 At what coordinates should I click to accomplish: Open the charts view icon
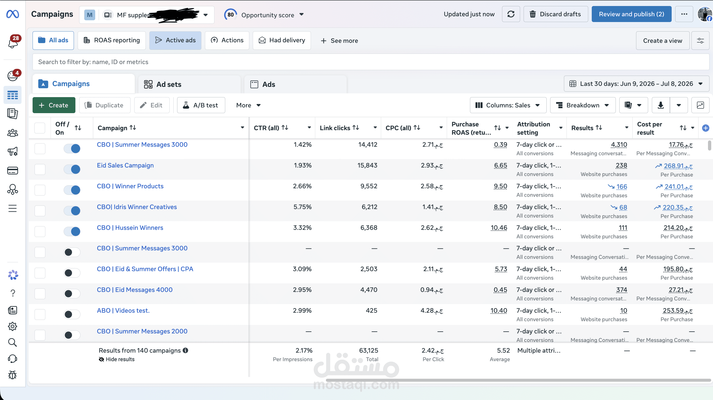(x=700, y=105)
